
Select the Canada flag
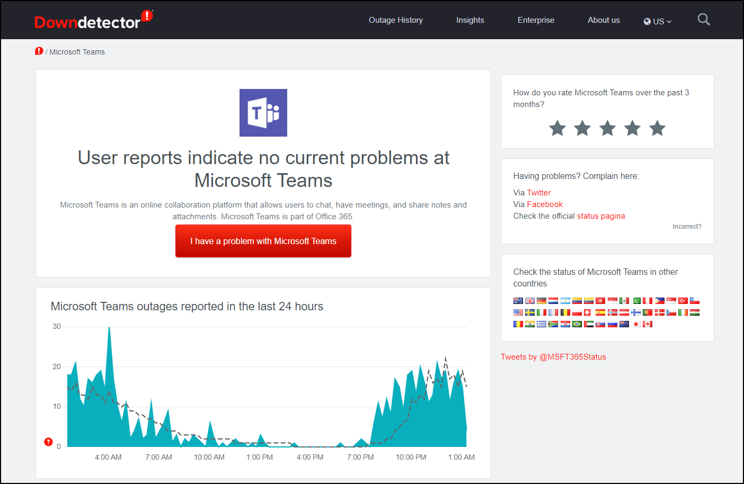pyautogui.click(x=648, y=324)
